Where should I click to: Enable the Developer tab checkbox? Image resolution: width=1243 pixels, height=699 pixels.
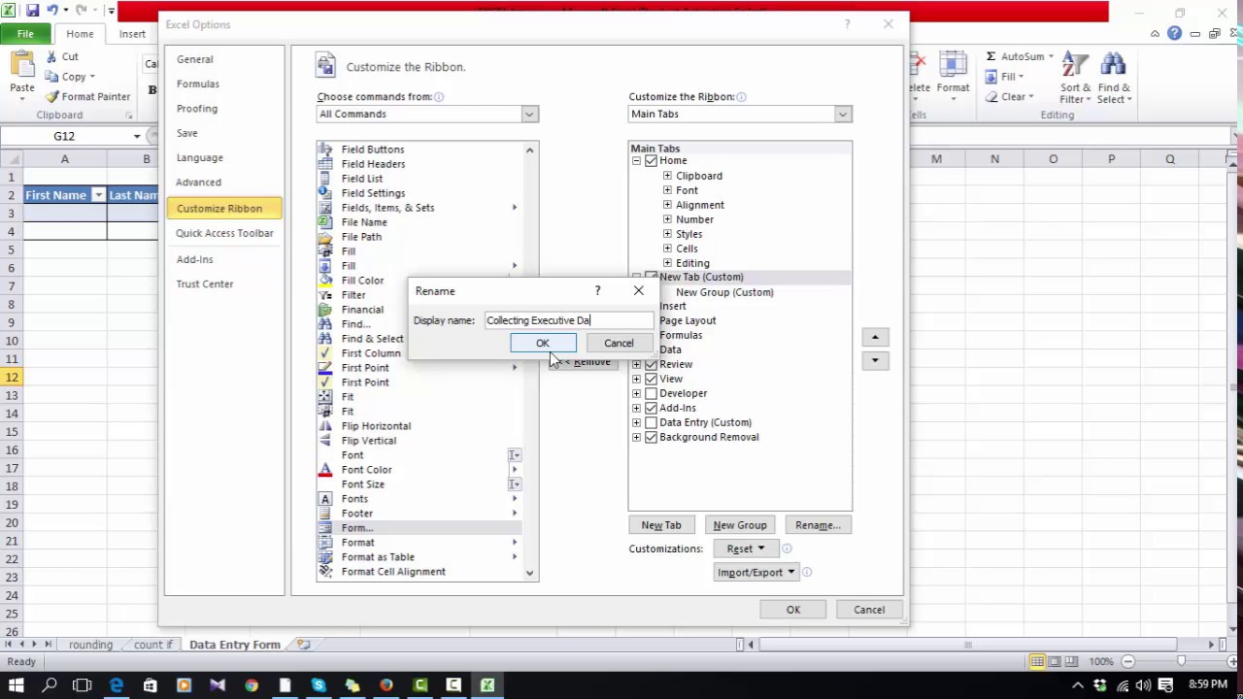click(x=651, y=393)
